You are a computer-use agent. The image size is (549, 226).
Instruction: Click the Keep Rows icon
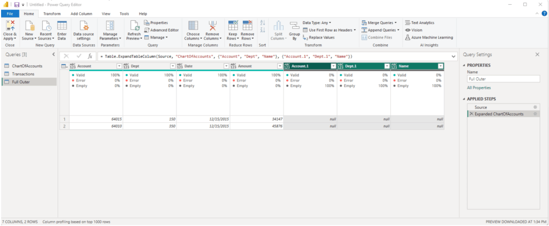(x=233, y=26)
